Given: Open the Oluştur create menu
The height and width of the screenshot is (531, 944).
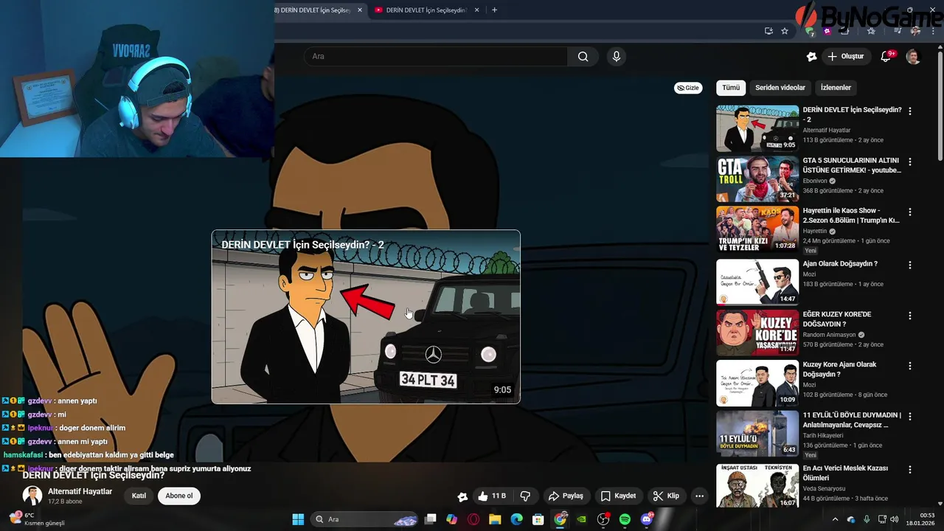Looking at the screenshot, I should [x=845, y=56].
